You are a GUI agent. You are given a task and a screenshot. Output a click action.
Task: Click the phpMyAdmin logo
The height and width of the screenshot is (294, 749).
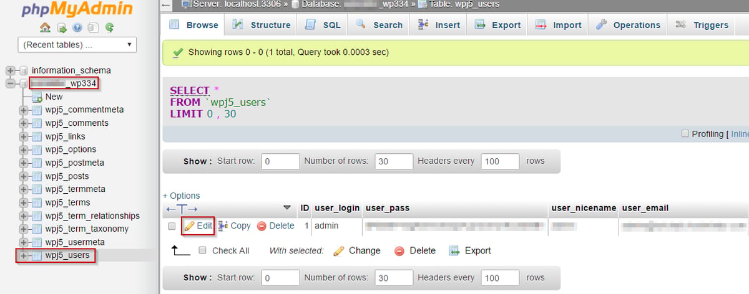(77, 9)
